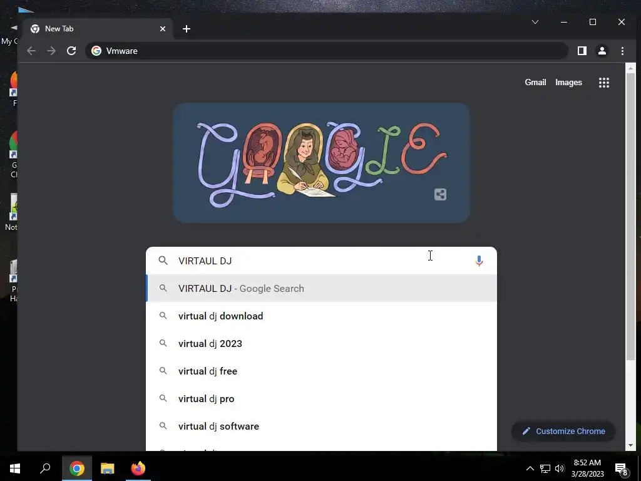641x481 pixels.
Task: Start voice search with the microphone
Action: point(479,261)
